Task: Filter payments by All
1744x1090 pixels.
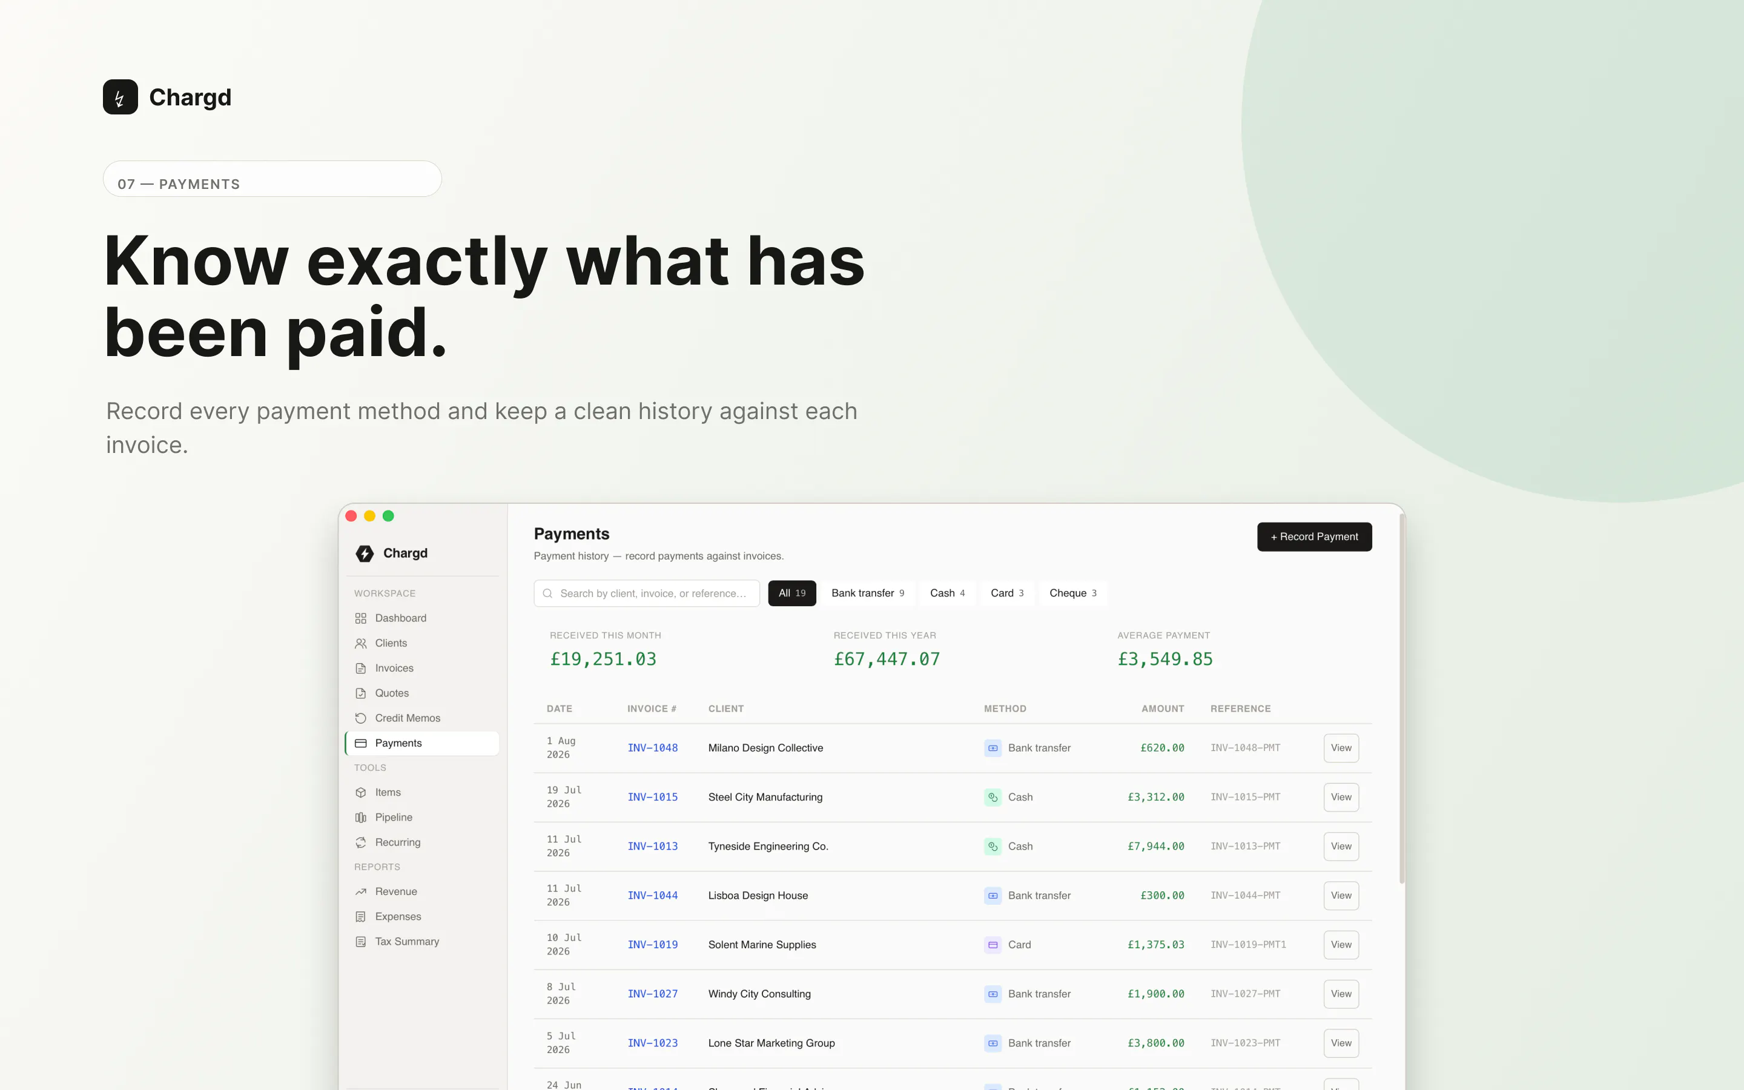Action: (792, 593)
